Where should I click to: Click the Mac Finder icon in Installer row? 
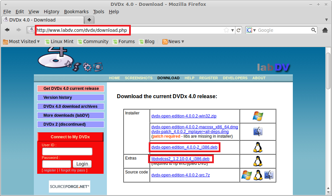pos(258,132)
